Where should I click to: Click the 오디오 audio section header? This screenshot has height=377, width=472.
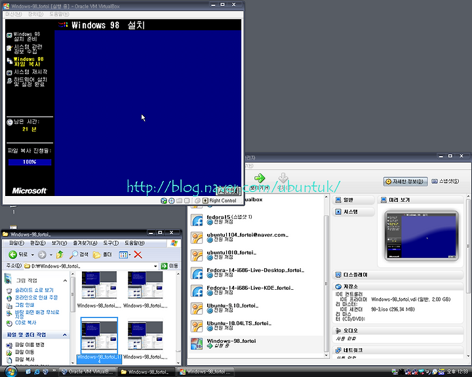398,330
